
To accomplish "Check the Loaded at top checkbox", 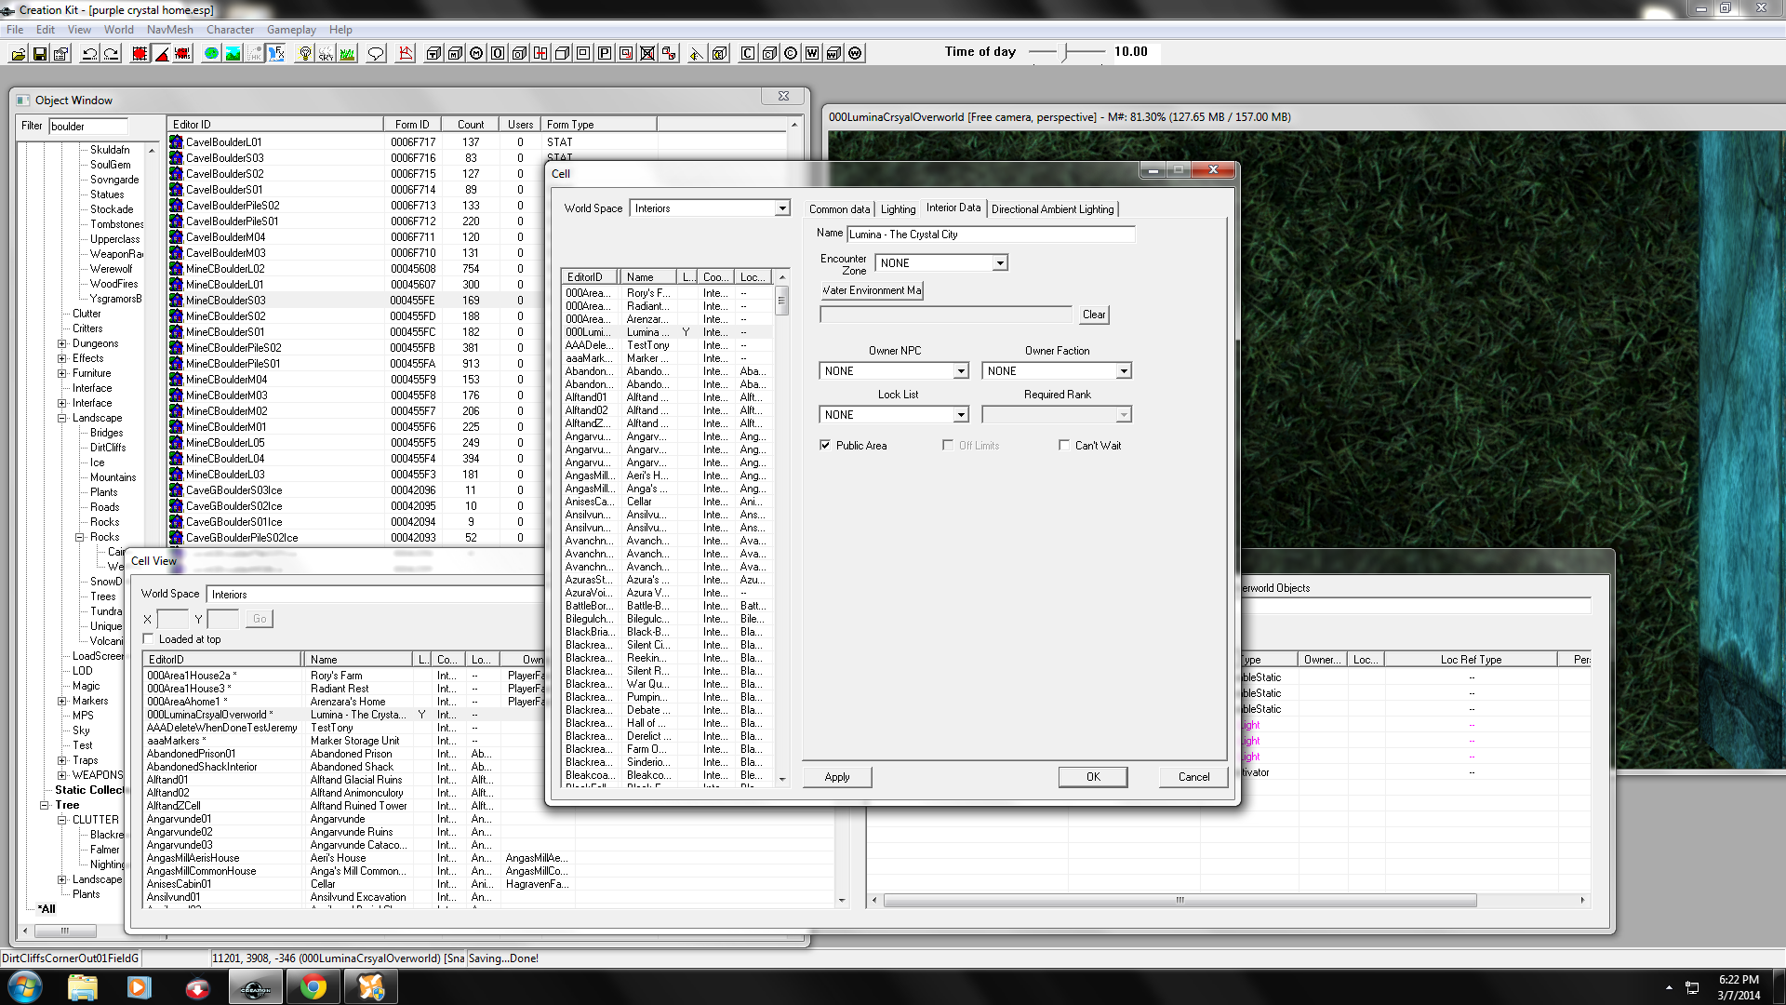I will coord(149,639).
